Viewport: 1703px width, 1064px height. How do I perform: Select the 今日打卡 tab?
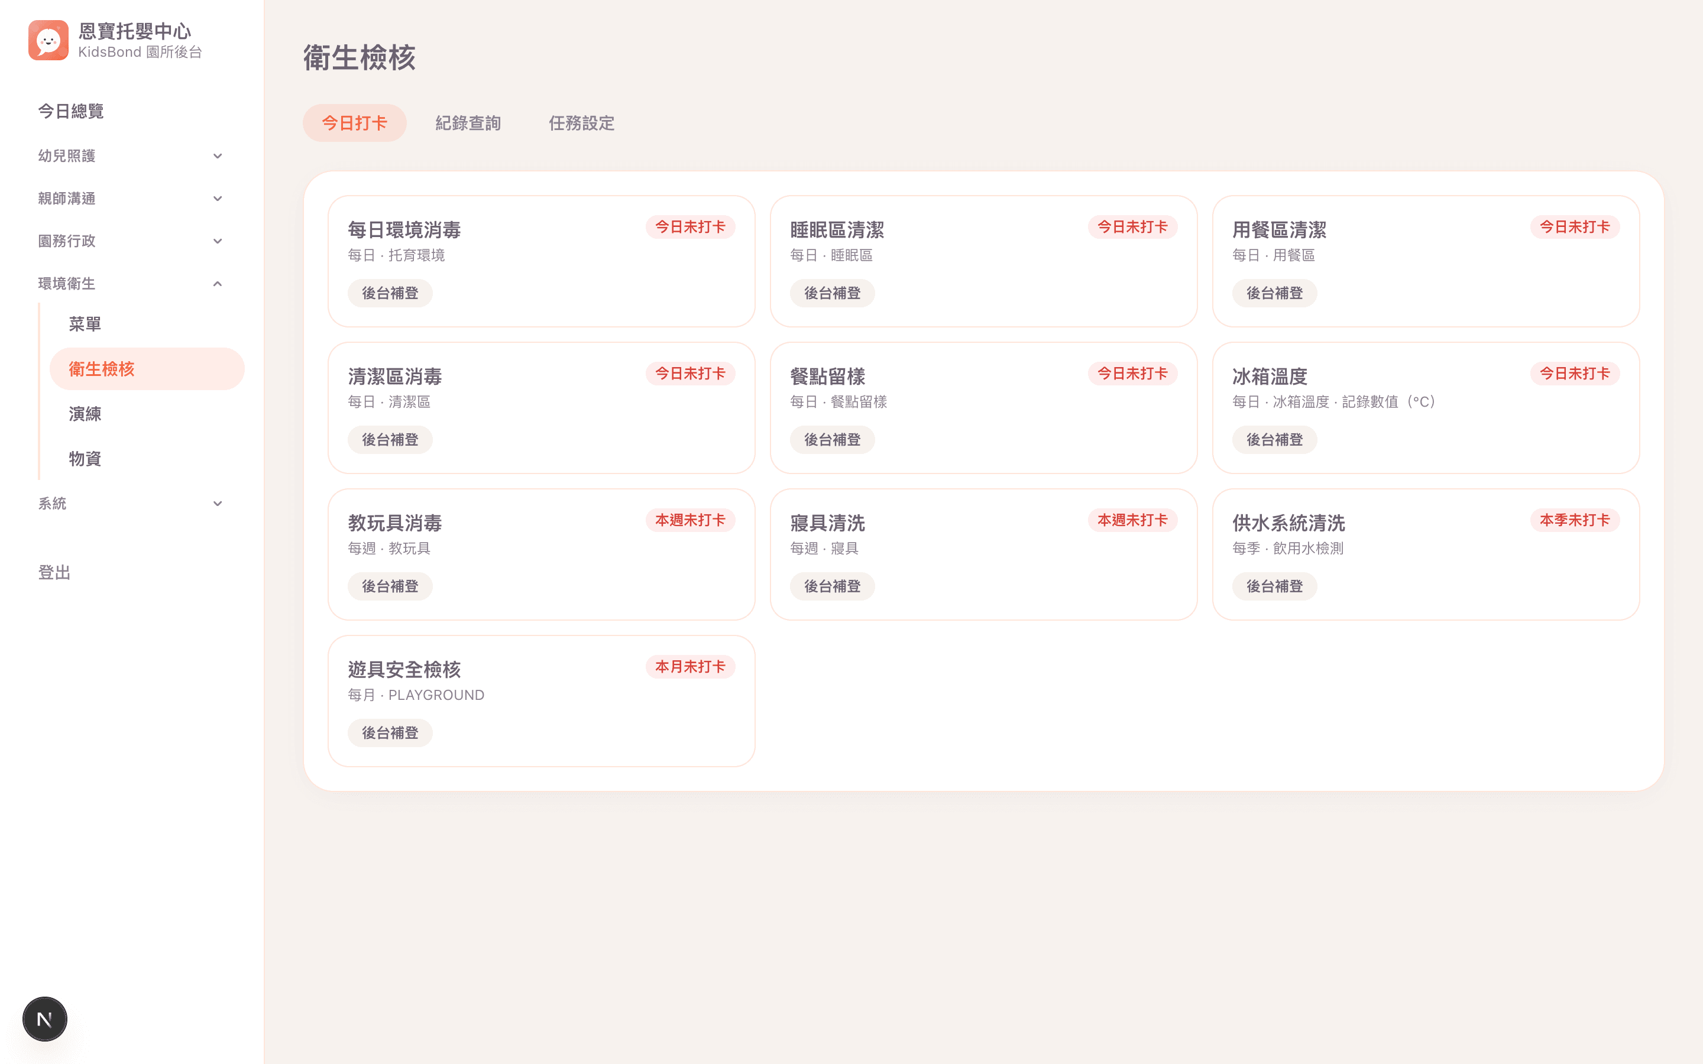(x=355, y=123)
